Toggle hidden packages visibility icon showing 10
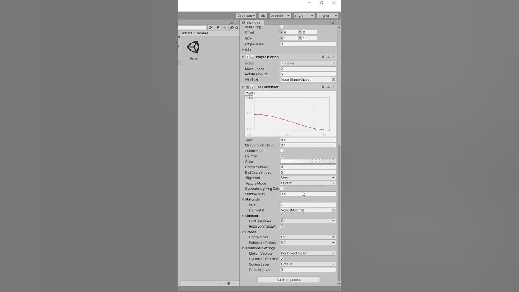Viewport: 519px width, 292px height. pyautogui.click(x=234, y=28)
